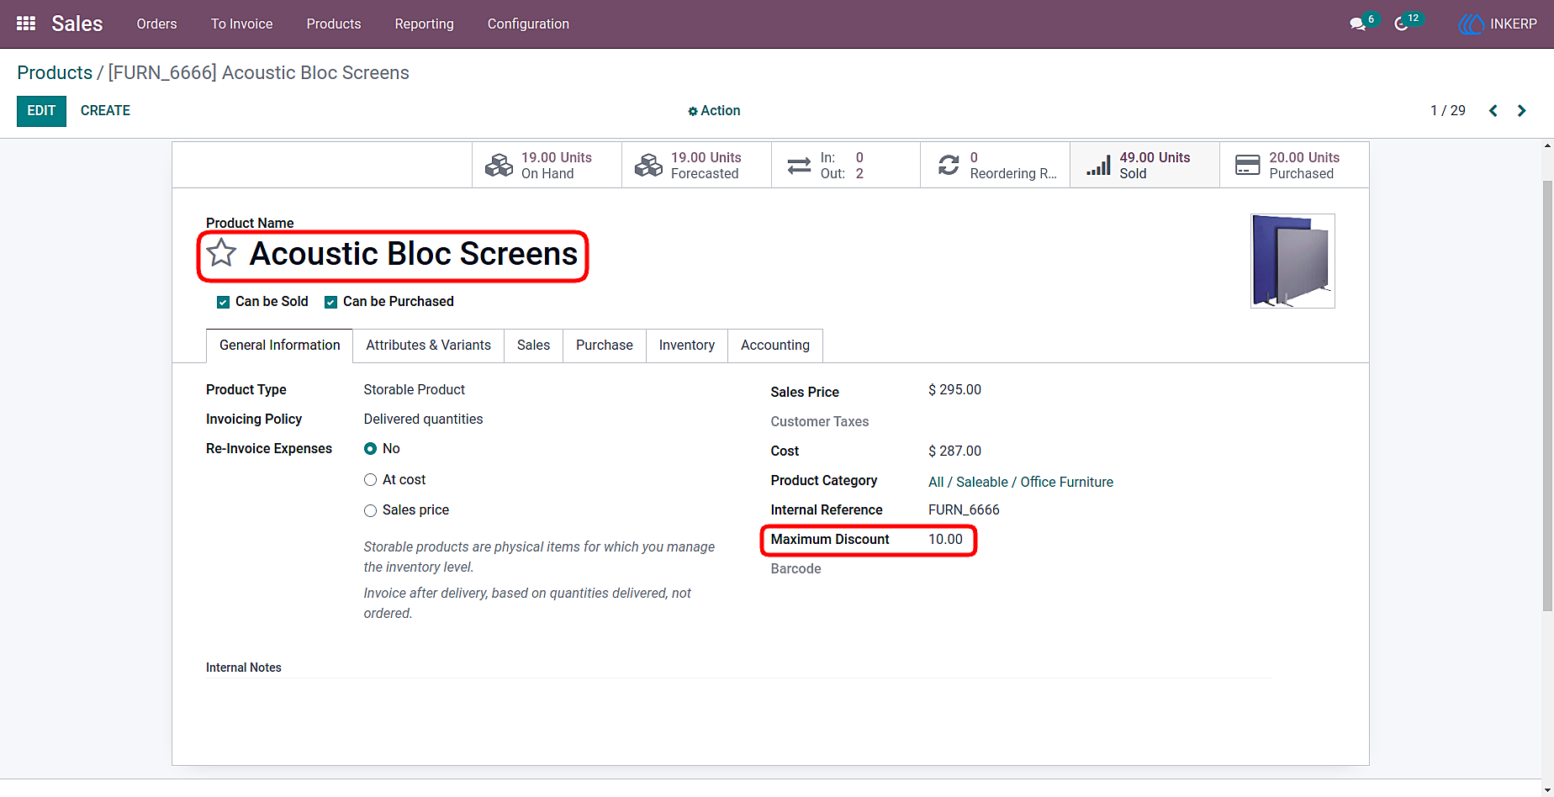Select the No re-invoice option
1554x797 pixels.
pyautogui.click(x=370, y=449)
